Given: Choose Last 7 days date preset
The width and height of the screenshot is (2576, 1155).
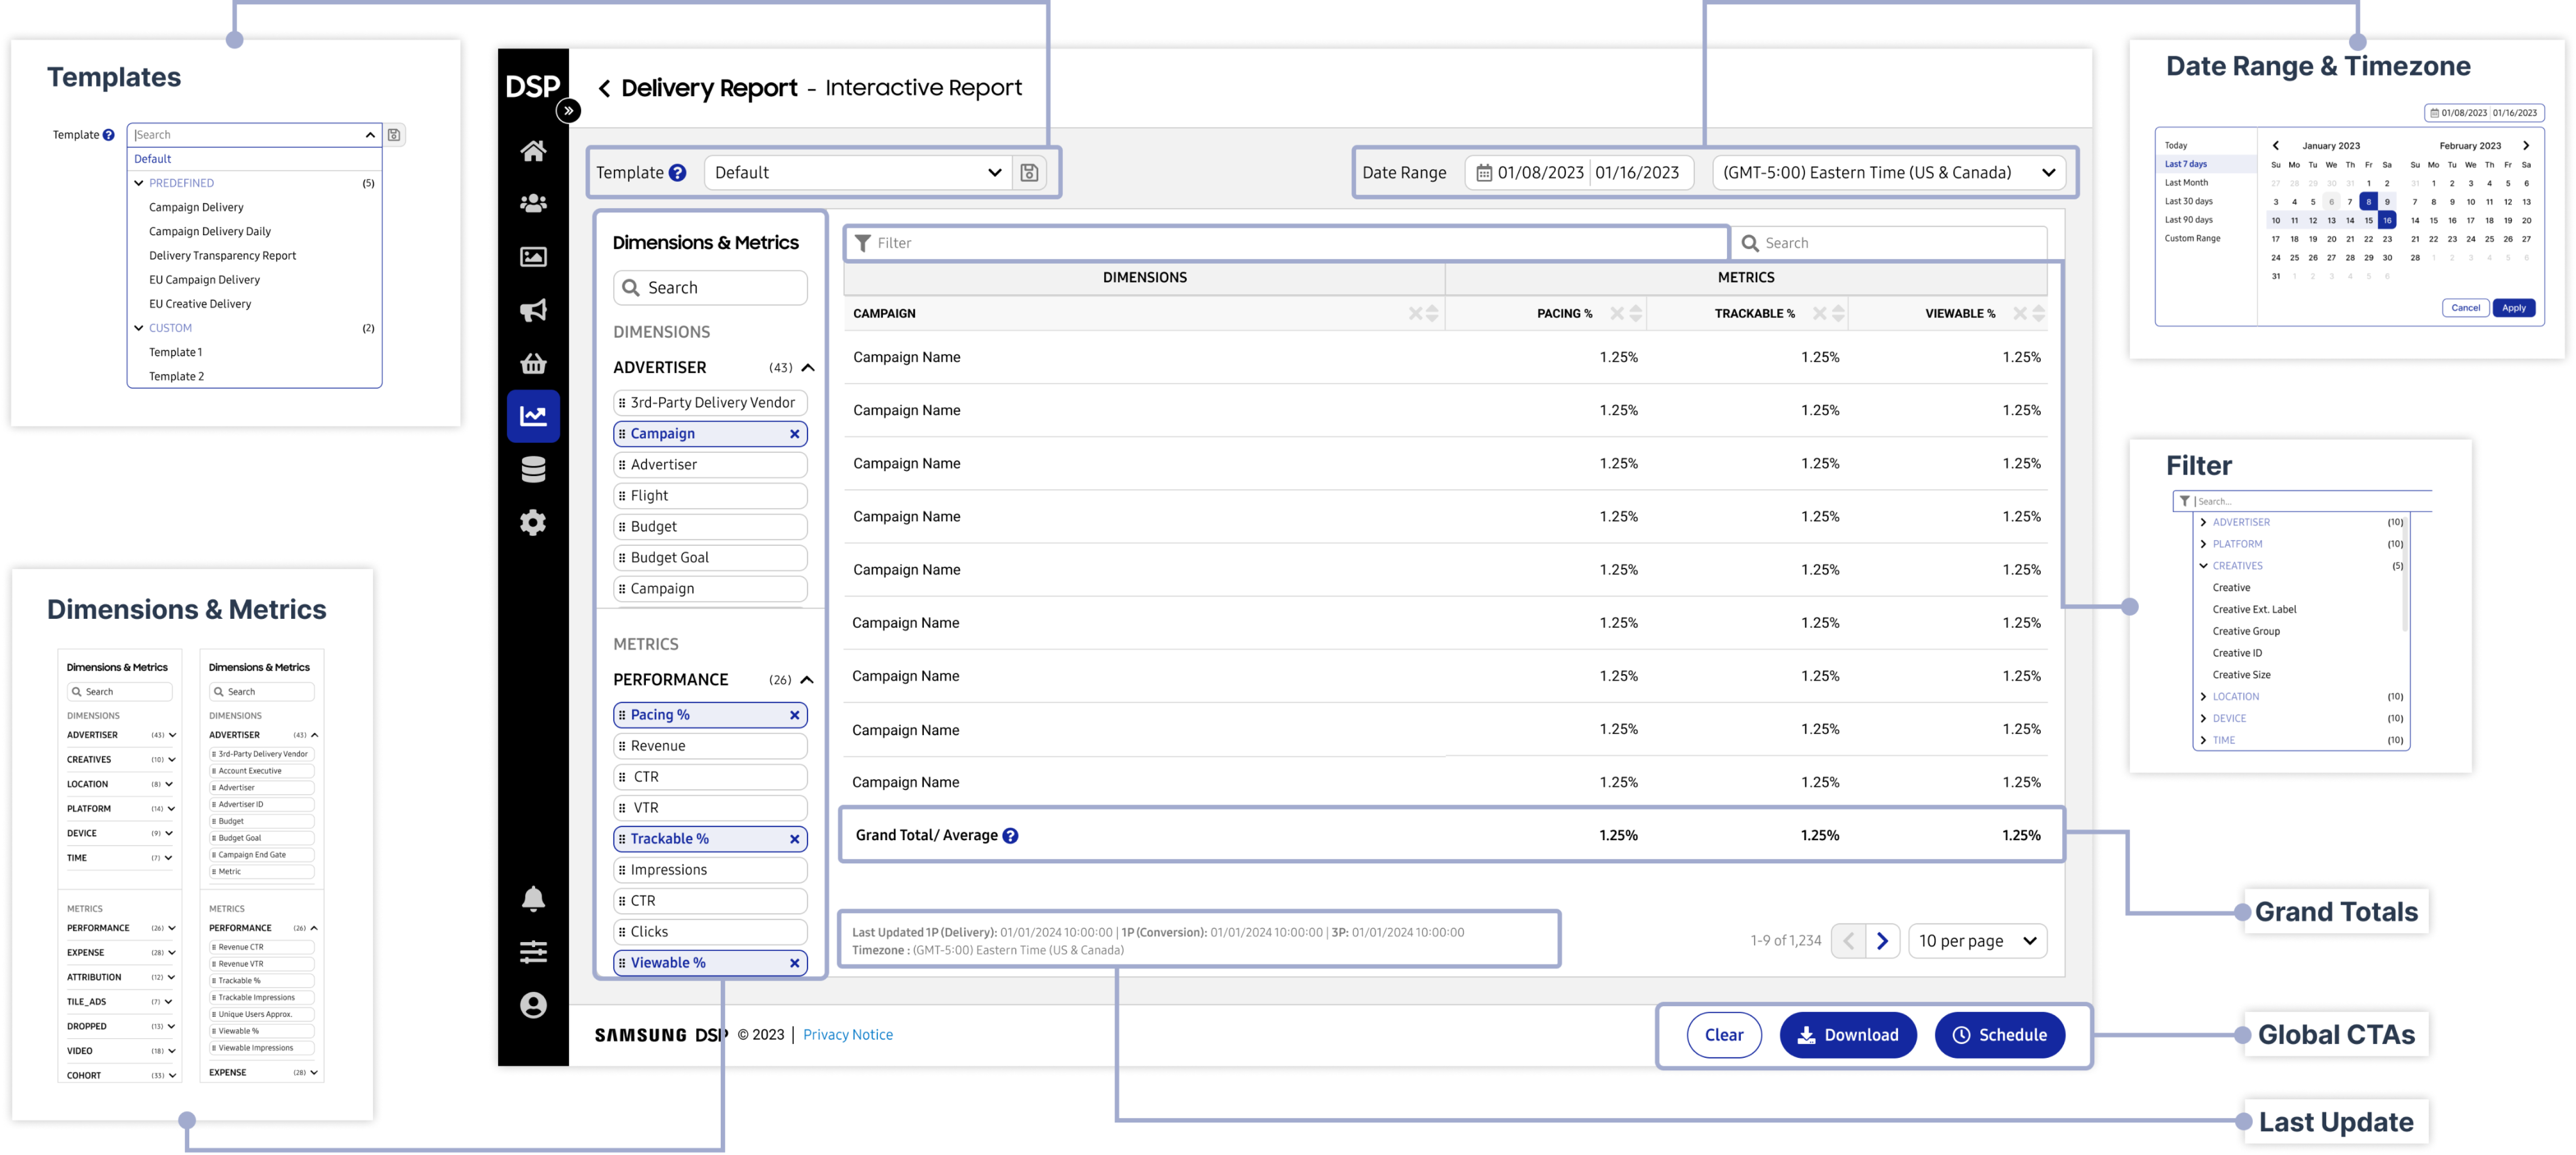Looking at the screenshot, I should [x=2185, y=164].
